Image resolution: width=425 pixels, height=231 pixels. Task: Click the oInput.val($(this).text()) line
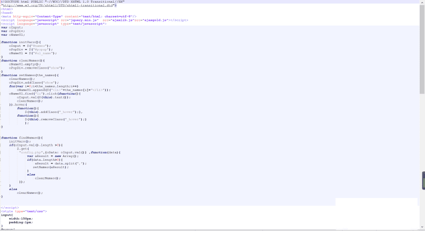(x=44, y=97)
